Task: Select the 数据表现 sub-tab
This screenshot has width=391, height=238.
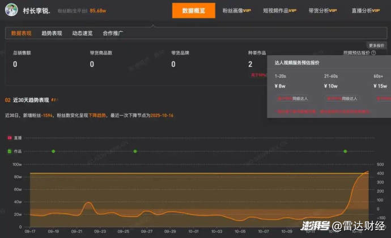Action: 21,33
